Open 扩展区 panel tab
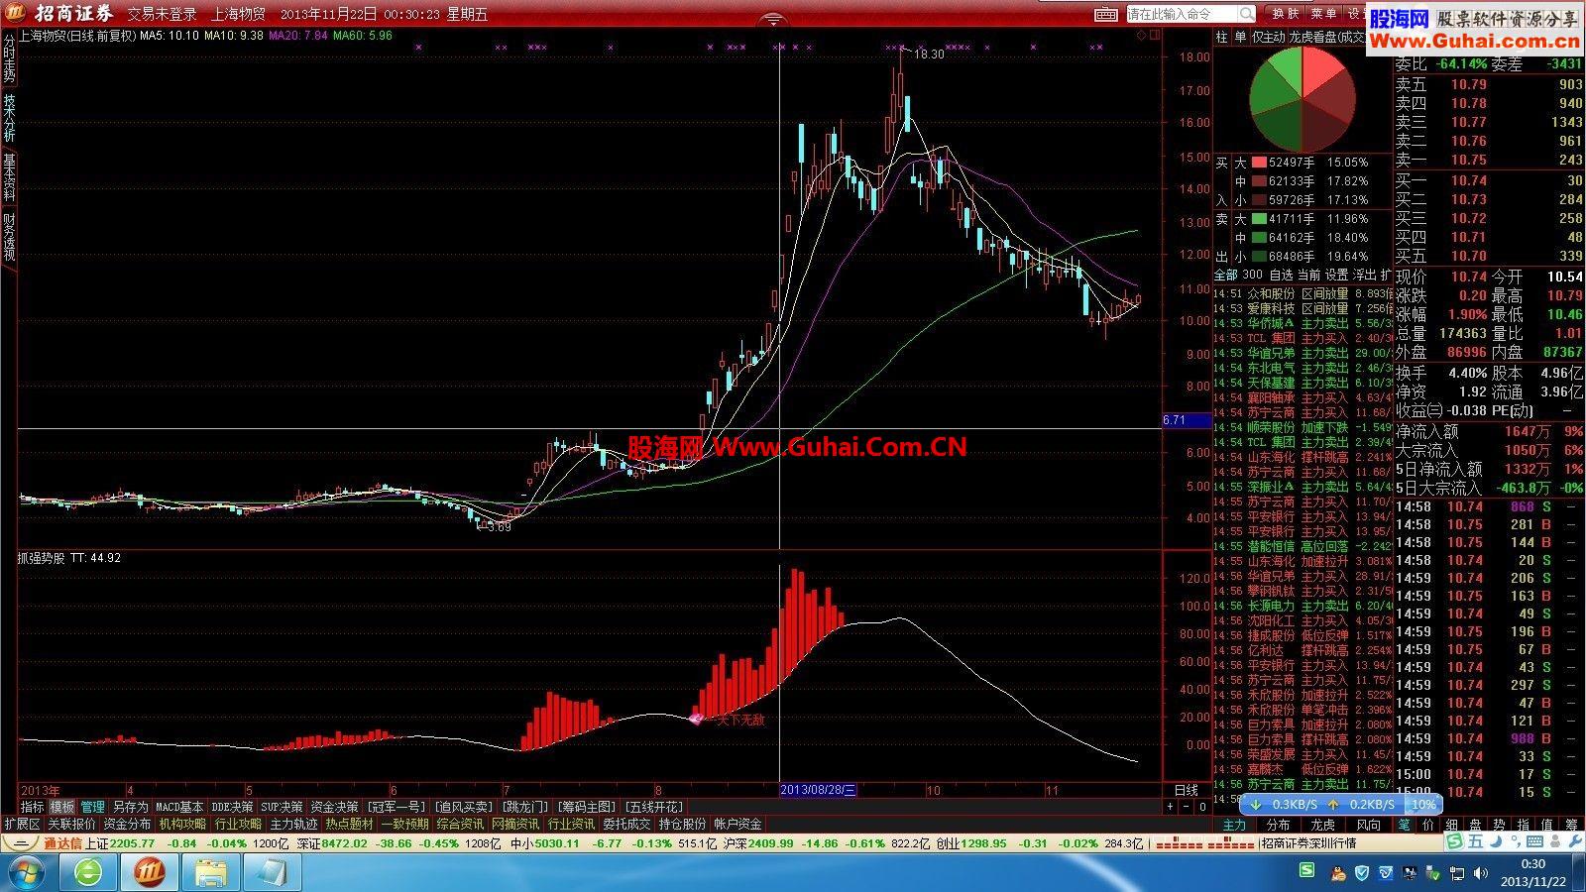Screen dimensions: 1586x892 (22, 824)
